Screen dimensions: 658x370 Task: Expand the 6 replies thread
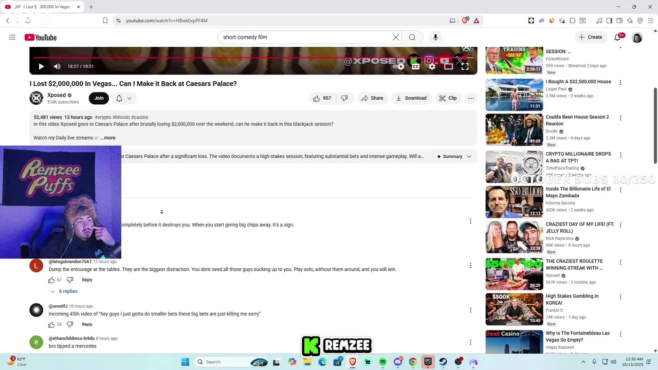point(64,291)
